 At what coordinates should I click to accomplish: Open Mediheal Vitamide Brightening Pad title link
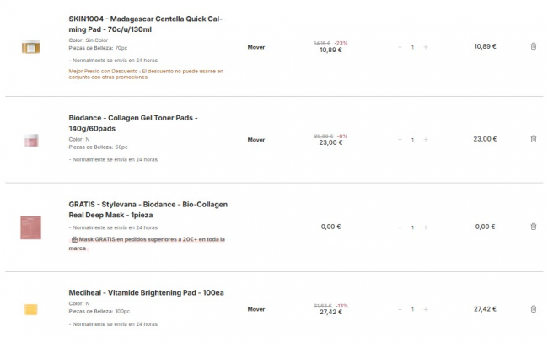(146, 293)
